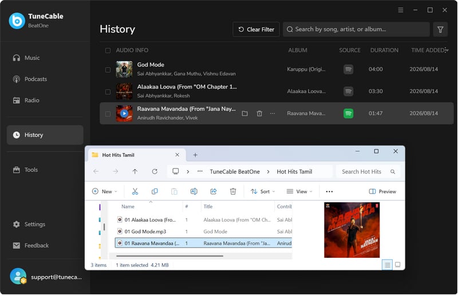Switch to details view layout
Screen dimensions: 458x295
pos(388,265)
